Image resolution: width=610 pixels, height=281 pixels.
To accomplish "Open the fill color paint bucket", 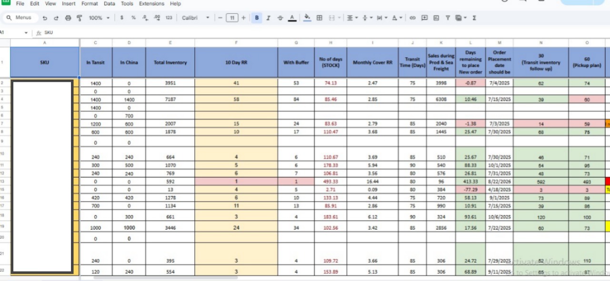I will pos(308,18).
